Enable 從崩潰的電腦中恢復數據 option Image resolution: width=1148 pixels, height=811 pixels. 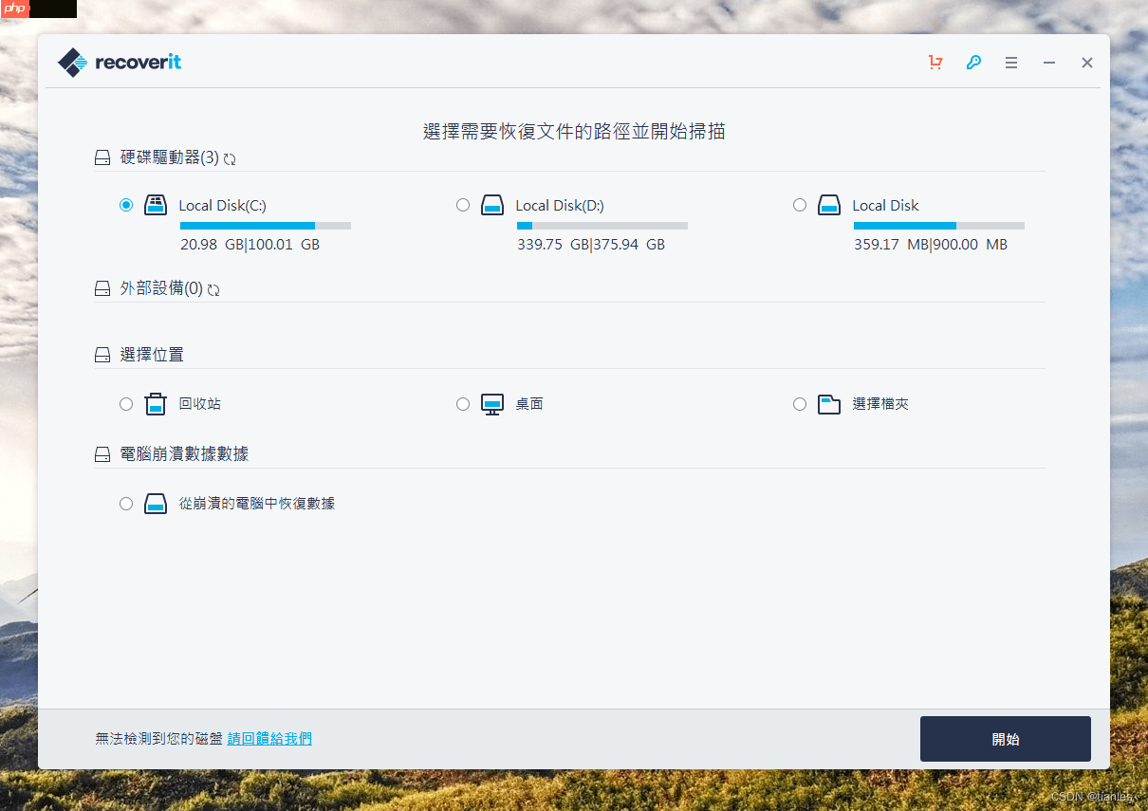point(126,504)
